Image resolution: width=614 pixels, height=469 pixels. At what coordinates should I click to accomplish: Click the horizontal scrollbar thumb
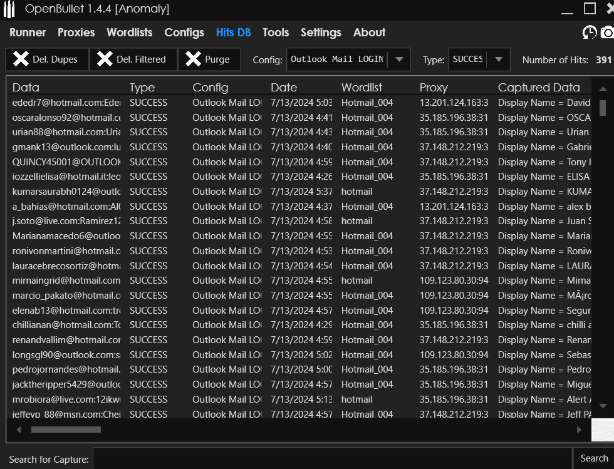[x=66, y=430]
